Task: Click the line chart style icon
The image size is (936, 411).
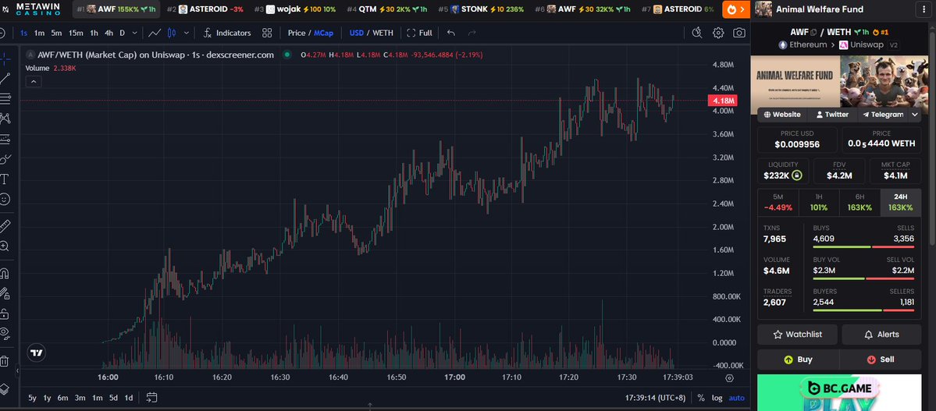Action: click(154, 33)
